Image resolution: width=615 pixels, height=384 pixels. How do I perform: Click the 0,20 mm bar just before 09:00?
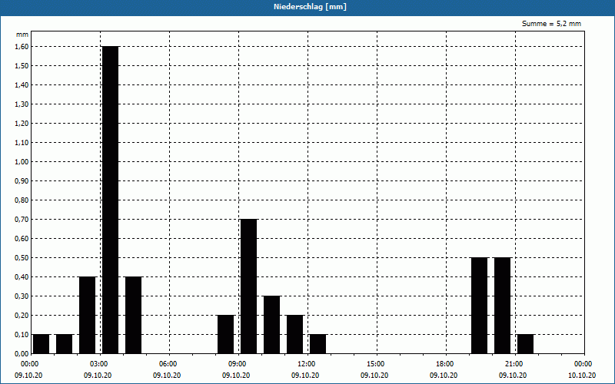point(225,334)
